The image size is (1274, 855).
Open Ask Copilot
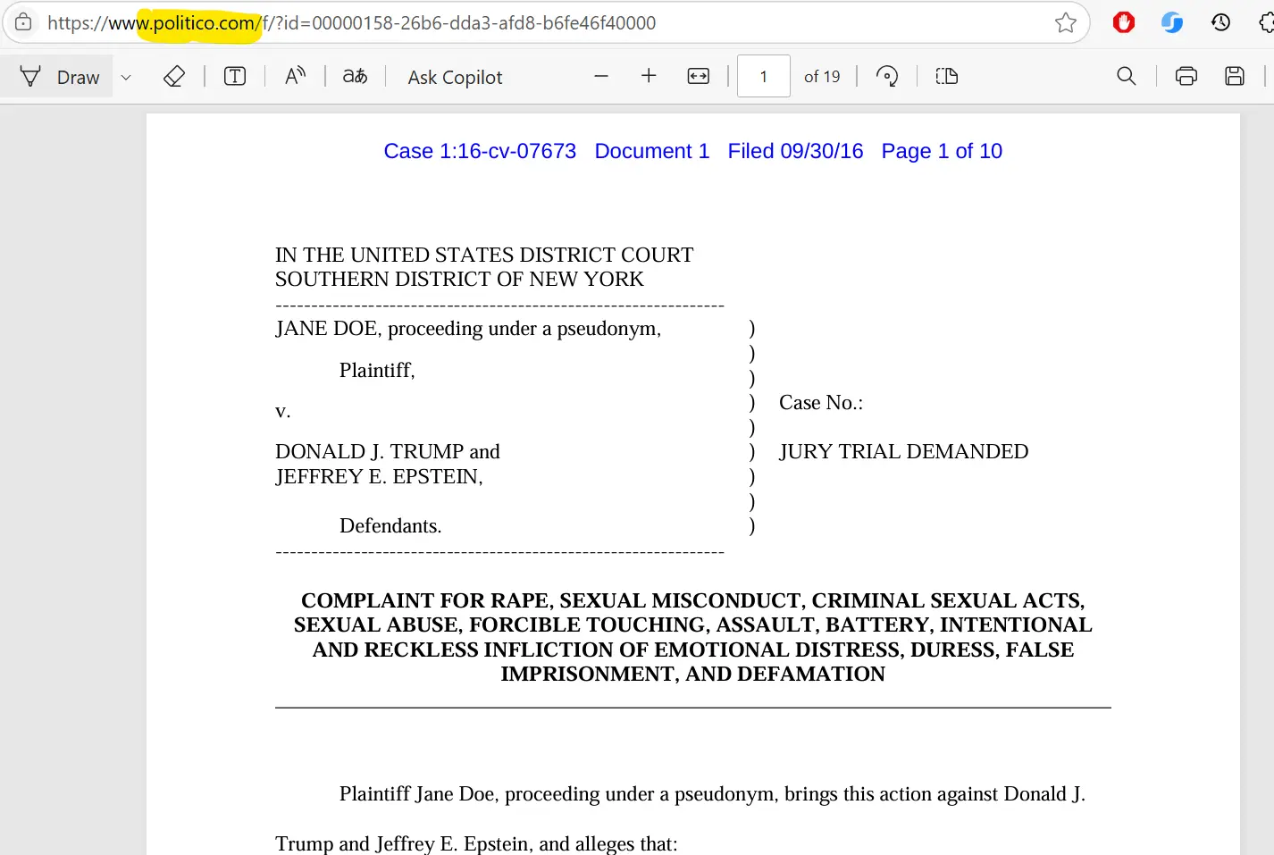click(x=455, y=77)
